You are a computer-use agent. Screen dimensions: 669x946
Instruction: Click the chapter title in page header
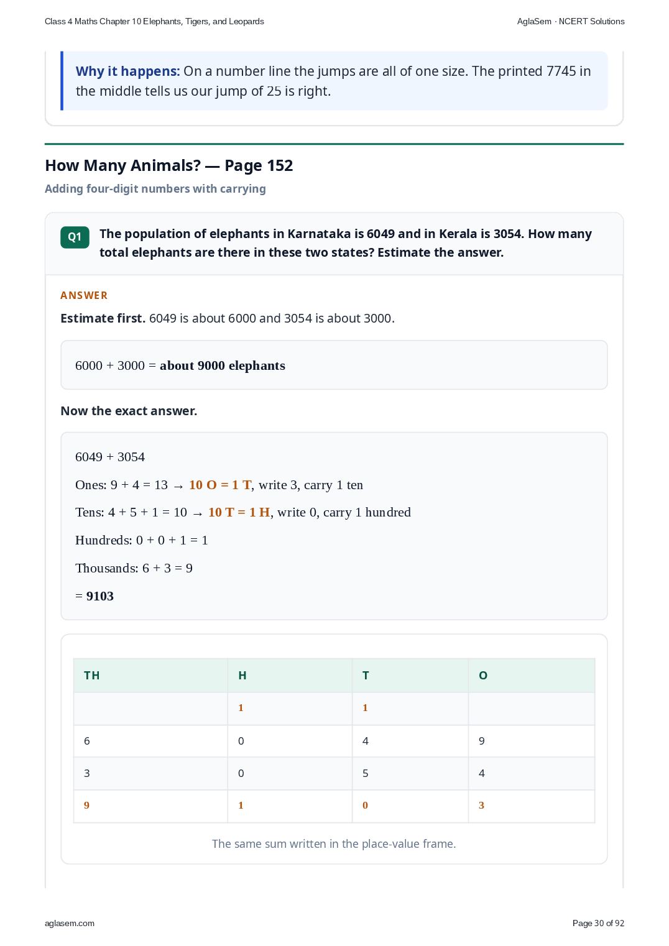click(154, 21)
